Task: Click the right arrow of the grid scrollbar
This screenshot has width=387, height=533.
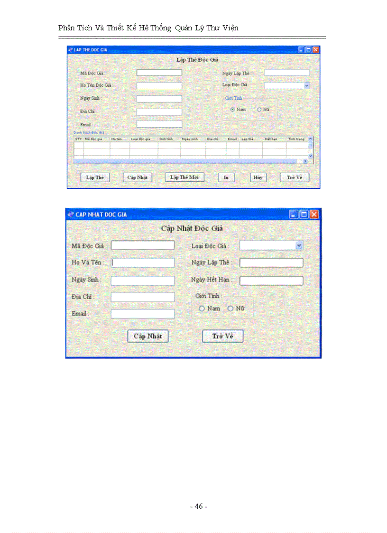Action: 305,161
